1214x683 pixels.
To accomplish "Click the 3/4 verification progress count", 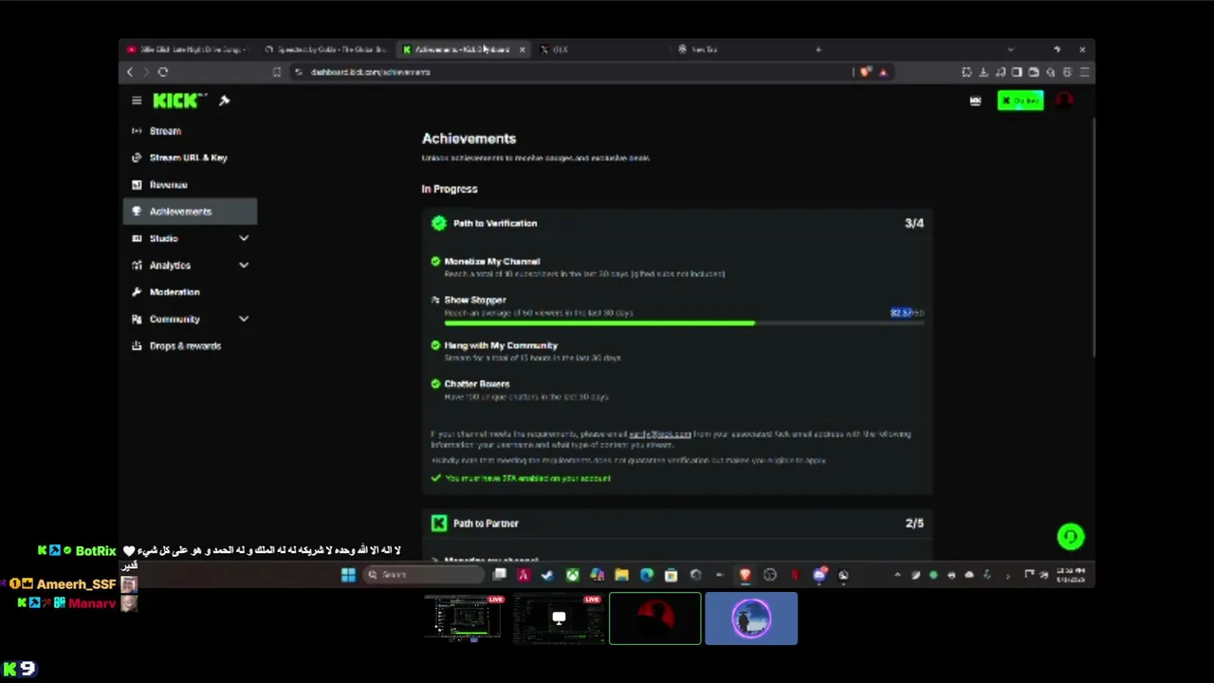I will tap(914, 223).
